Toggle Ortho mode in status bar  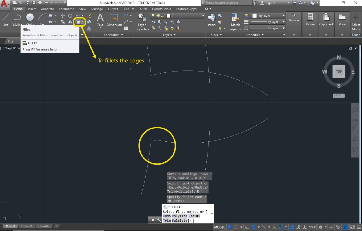point(247,227)
